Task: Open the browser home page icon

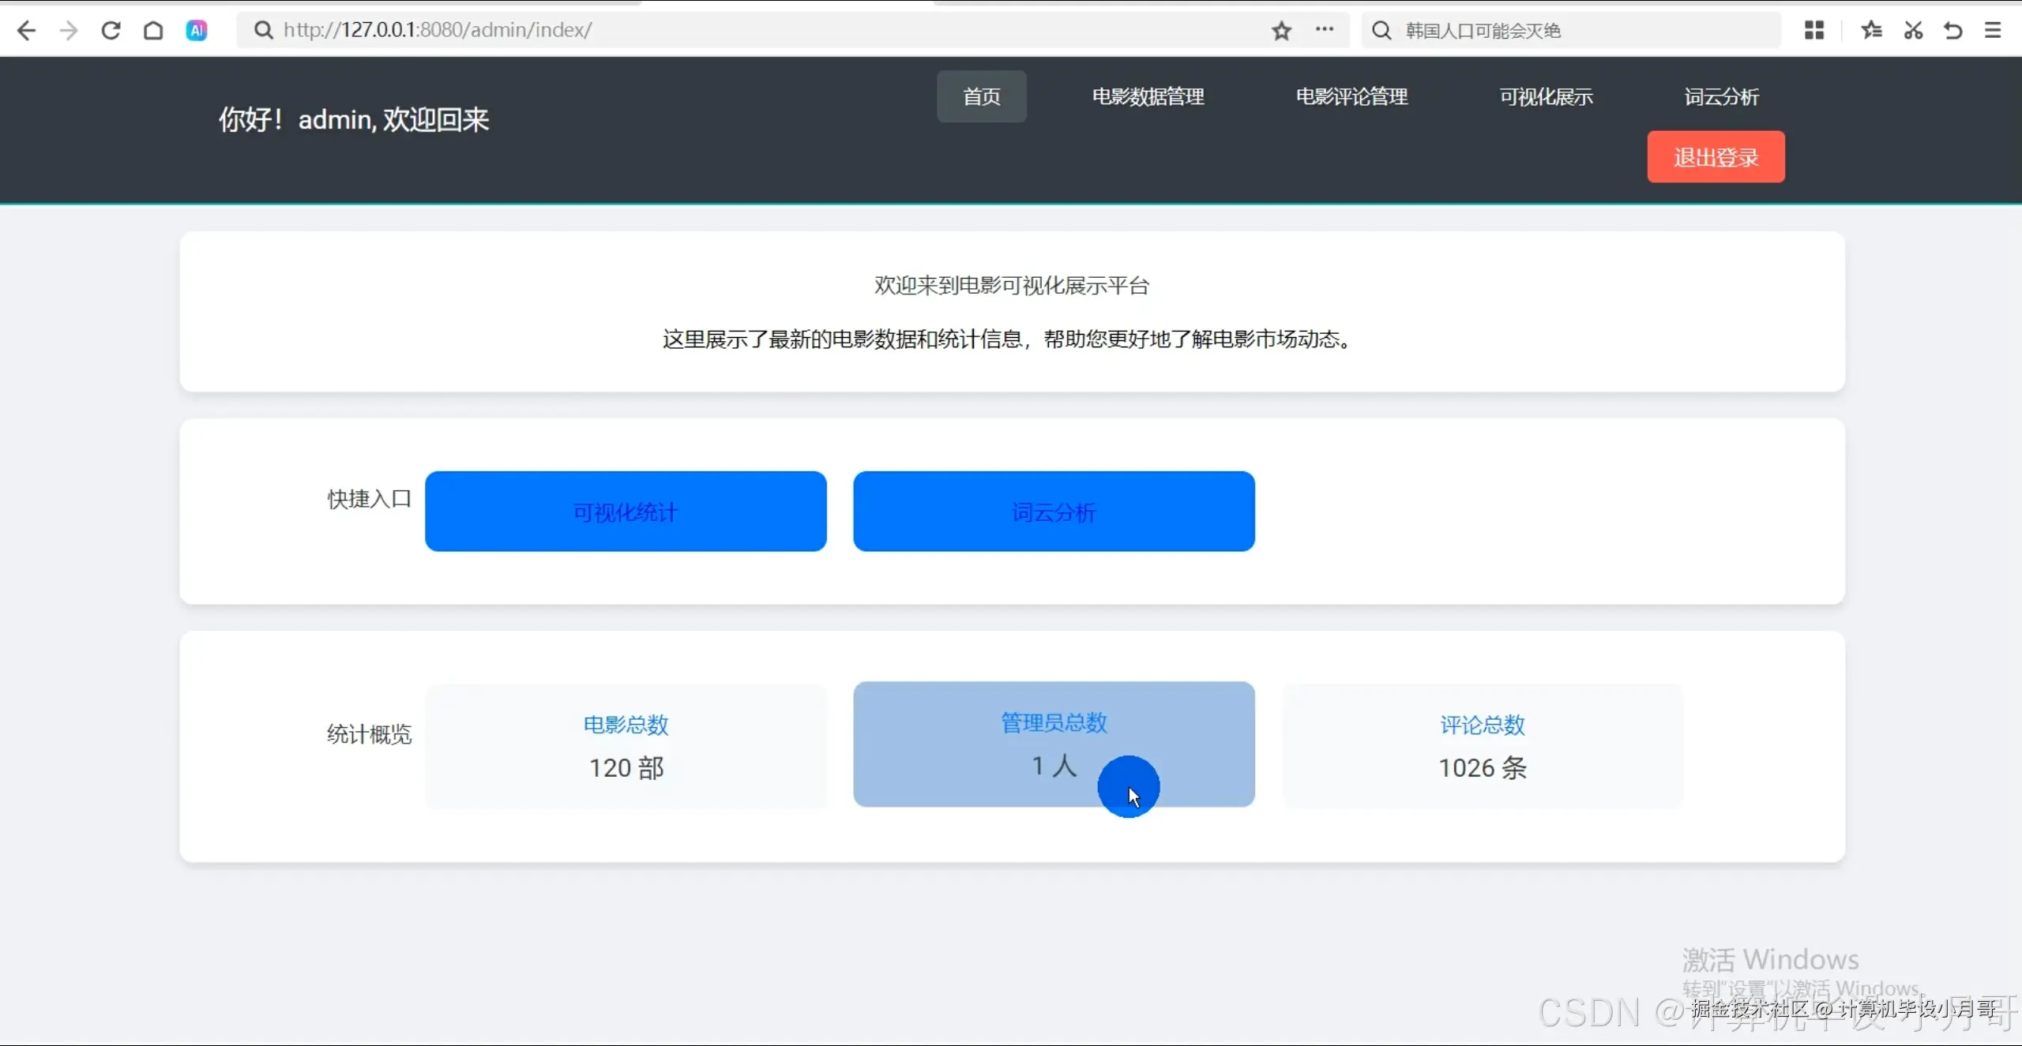Action: 153,30
